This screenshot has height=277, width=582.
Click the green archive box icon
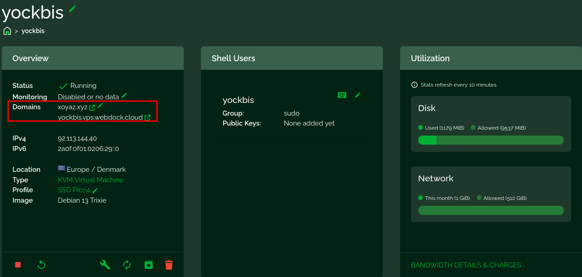pyautogui.click(x=149, y=265)
